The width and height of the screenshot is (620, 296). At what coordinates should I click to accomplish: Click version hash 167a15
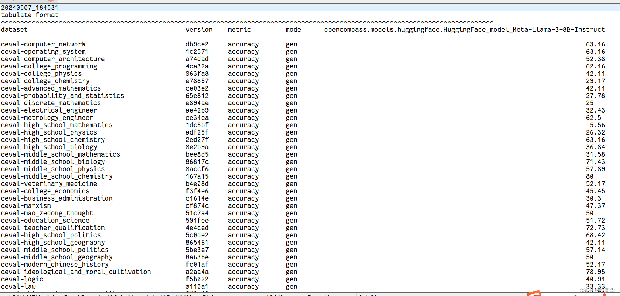click(197, 176)
